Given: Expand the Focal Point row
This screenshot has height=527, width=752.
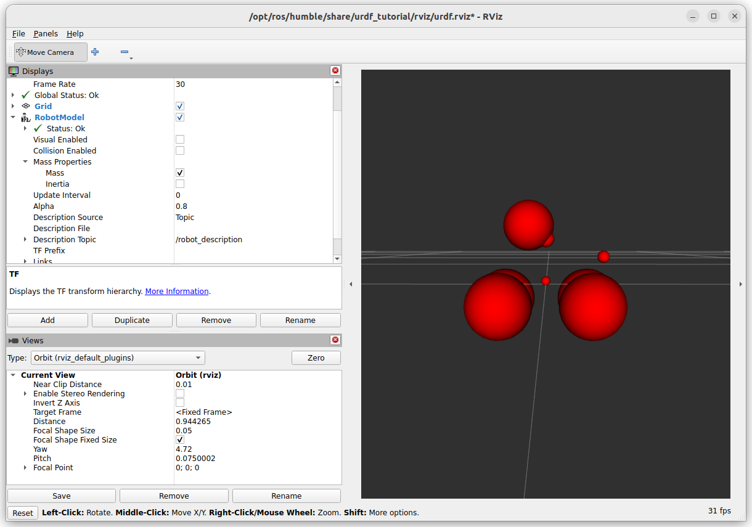Looking at the screenshot, I should click(25, 468).
